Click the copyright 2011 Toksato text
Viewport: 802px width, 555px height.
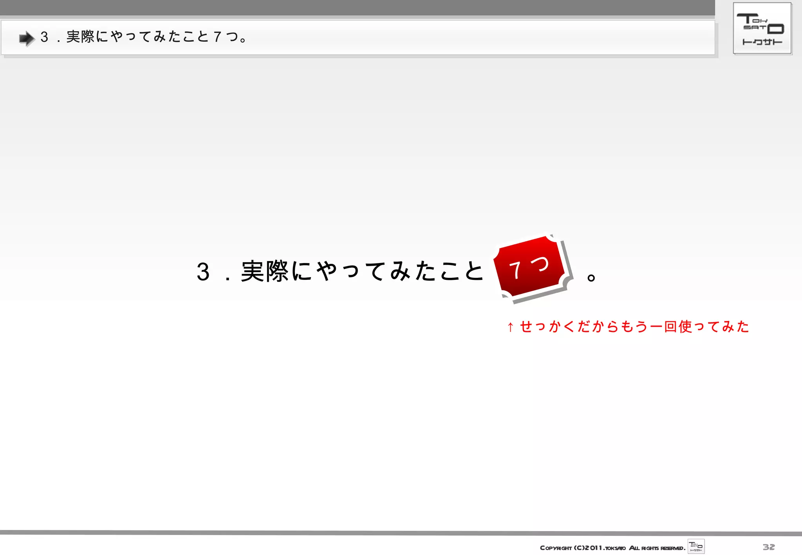(612, 548)
